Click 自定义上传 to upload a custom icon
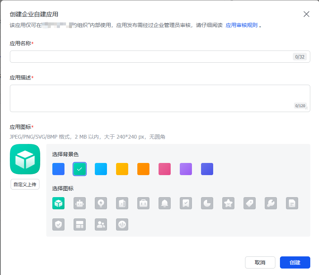The width and height of the screenshot is (319, 275). coord(25,184)
